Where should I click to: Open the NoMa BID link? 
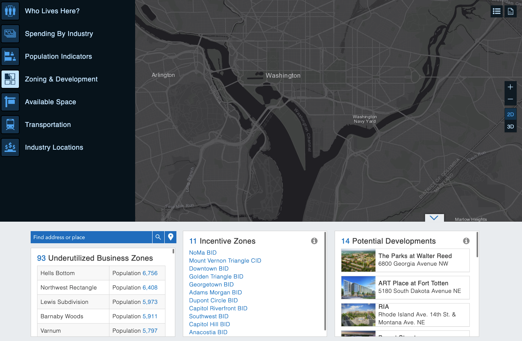tap(203, 253)
